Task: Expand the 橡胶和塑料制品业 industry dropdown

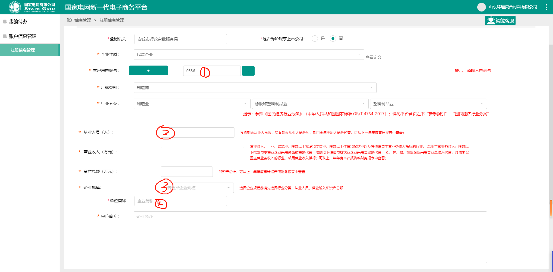Action: [x=310, y=104]
